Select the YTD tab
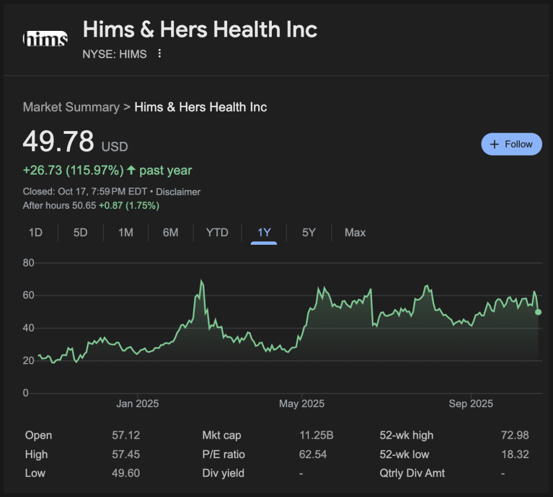553x497 pixels. coord(217,233)
